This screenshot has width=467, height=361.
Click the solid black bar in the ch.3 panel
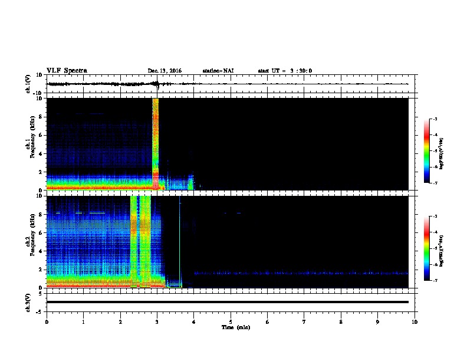coord(227,302)
